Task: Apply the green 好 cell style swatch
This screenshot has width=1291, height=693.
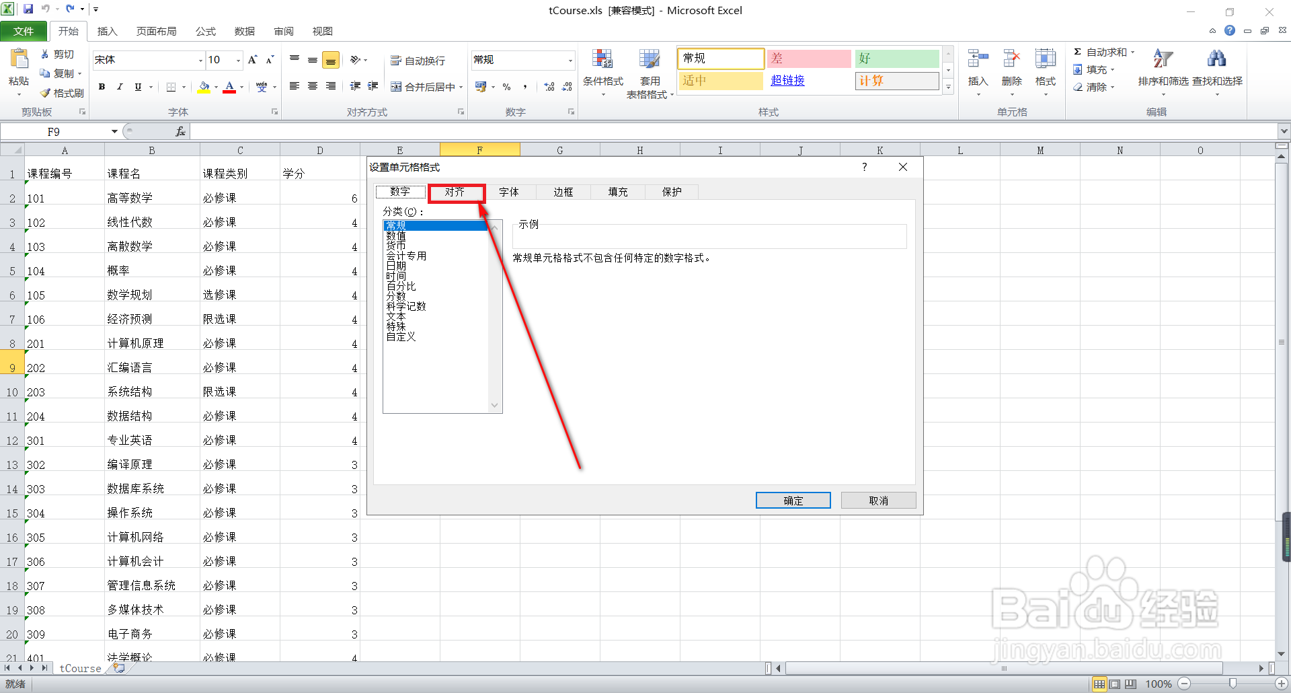Action: pyautogui.click(x=897, y=59)
